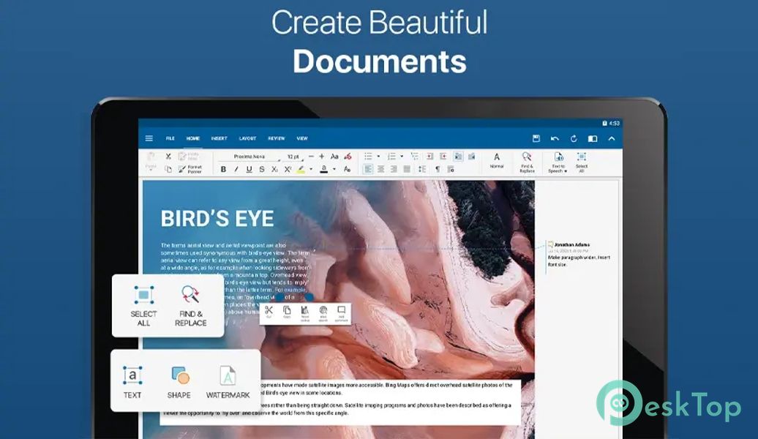Open the FILE tab
Screen dimensions: 758x439
(170, 138)
